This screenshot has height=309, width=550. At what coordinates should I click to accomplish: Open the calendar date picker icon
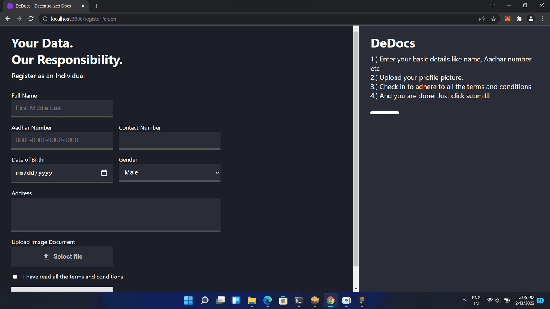(x=104, y=173)
